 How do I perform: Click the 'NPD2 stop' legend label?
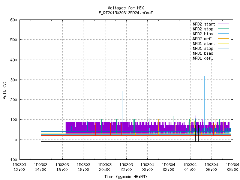pos(203,29)
